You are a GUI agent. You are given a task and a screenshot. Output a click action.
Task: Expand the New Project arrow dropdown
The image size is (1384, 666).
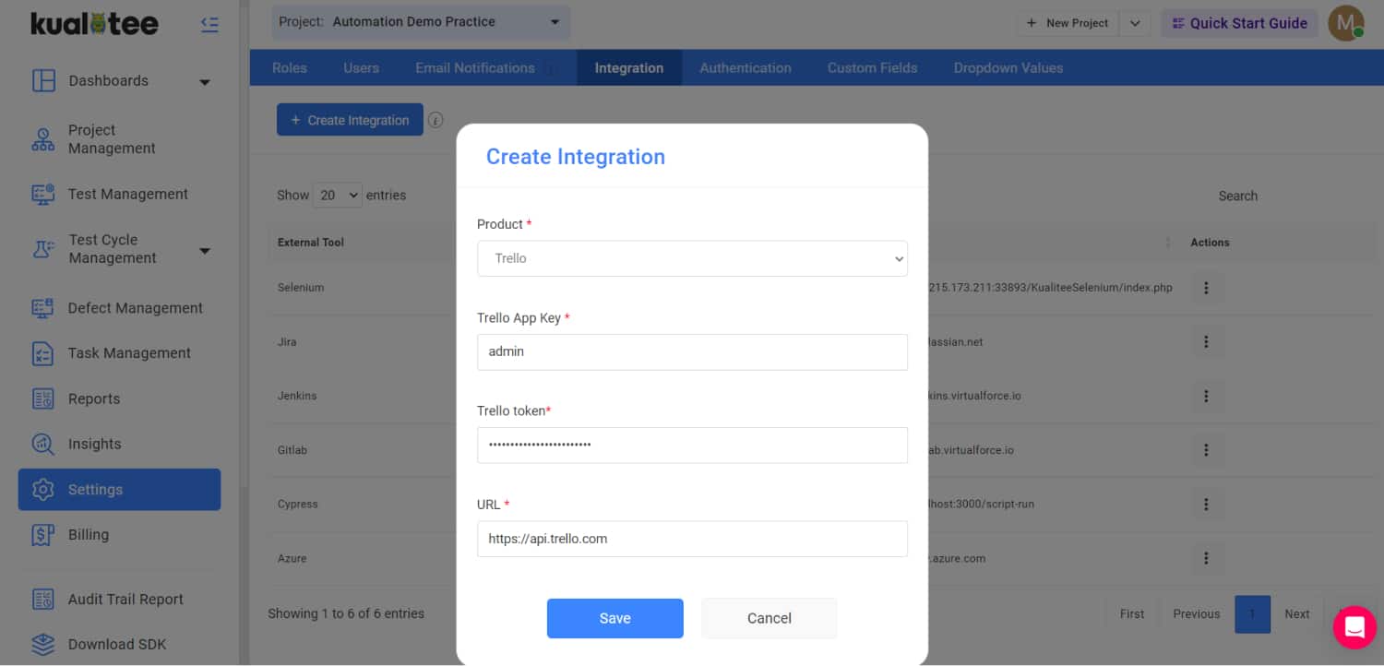(1135, 23)
